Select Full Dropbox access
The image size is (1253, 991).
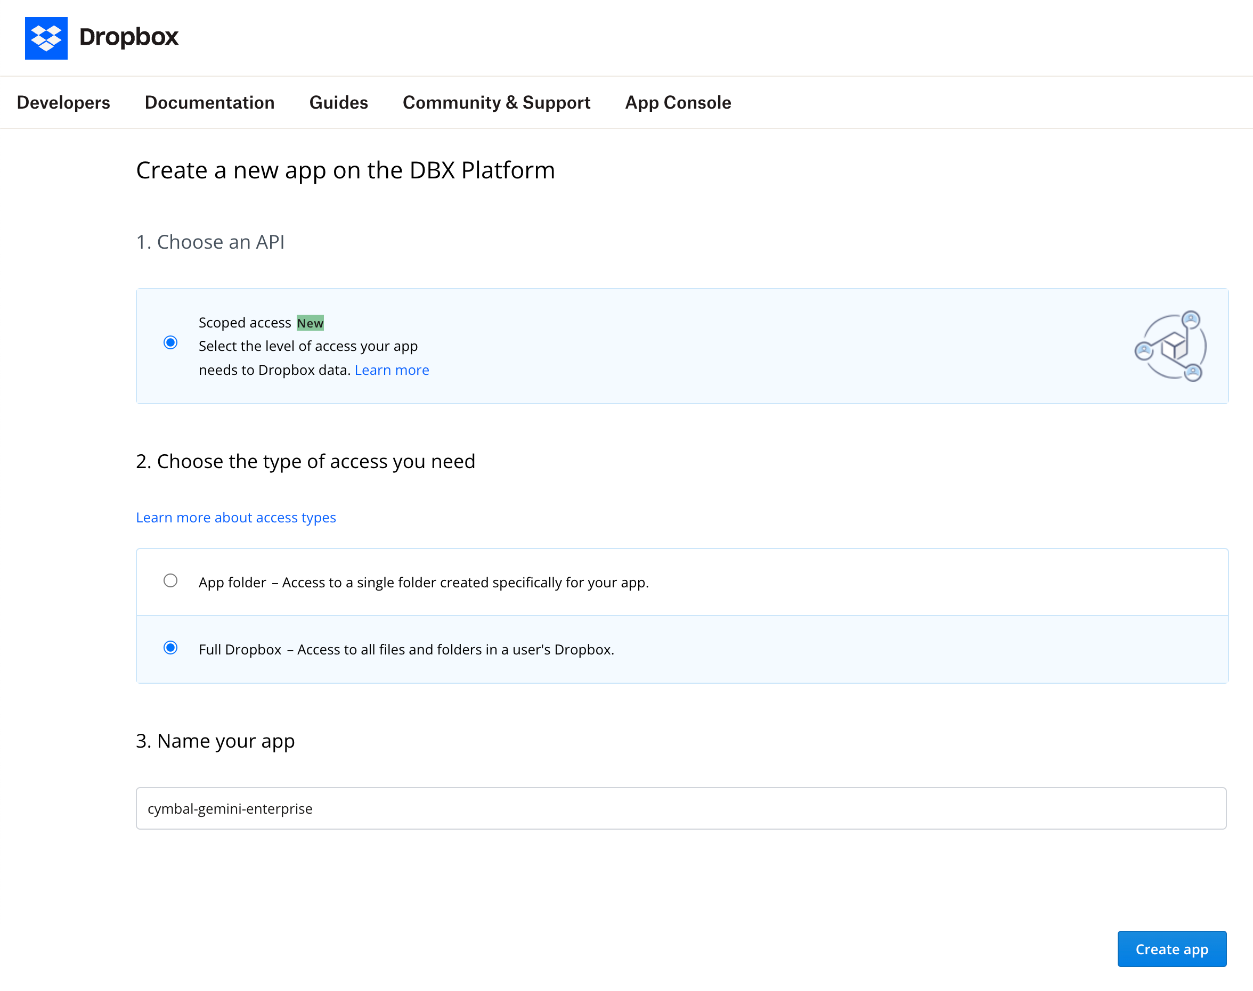pyautogui.click(x=170, y=648)
